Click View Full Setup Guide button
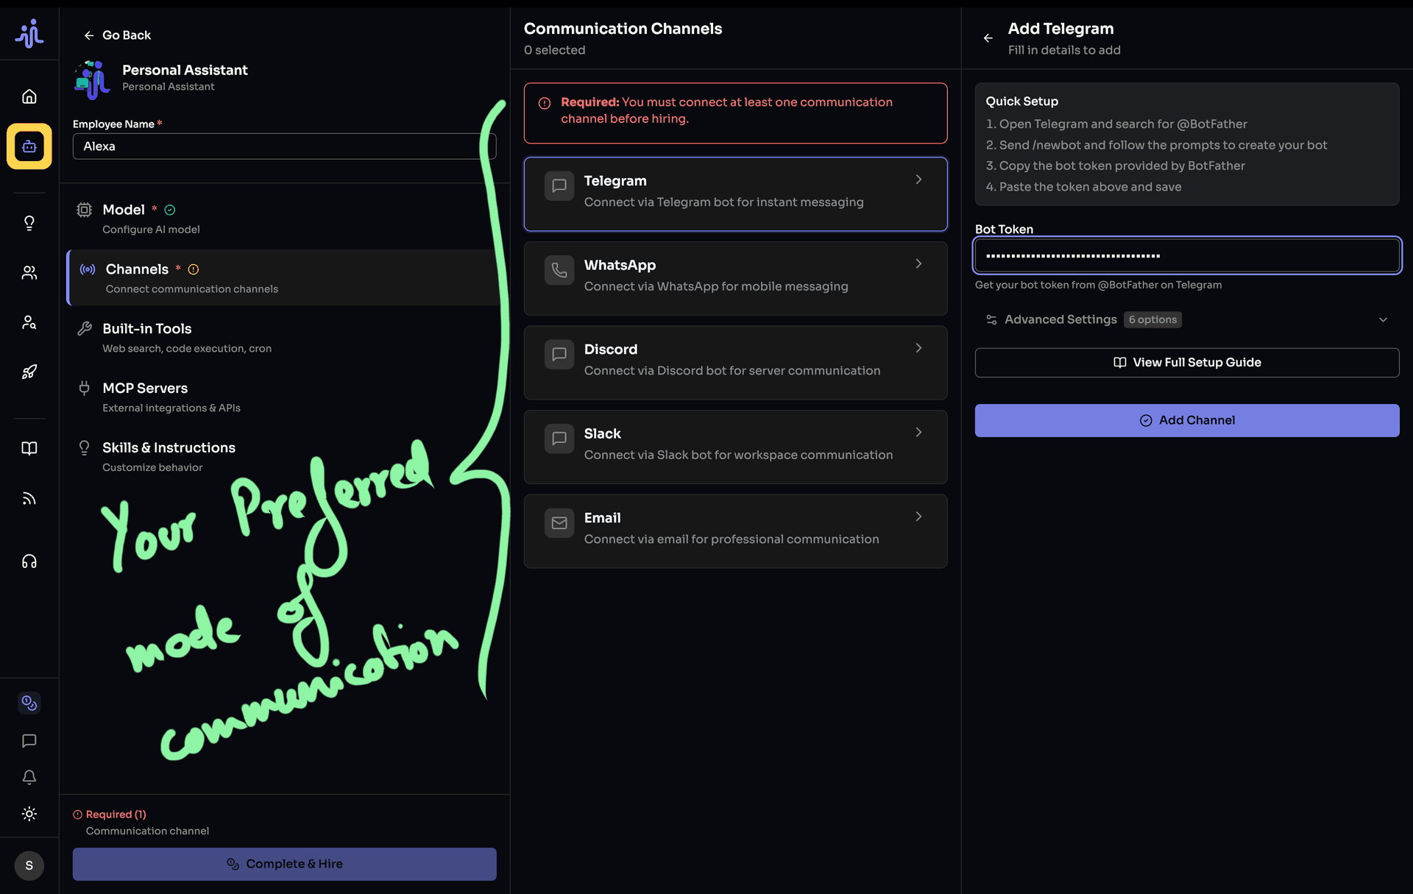 point(1186,362)
